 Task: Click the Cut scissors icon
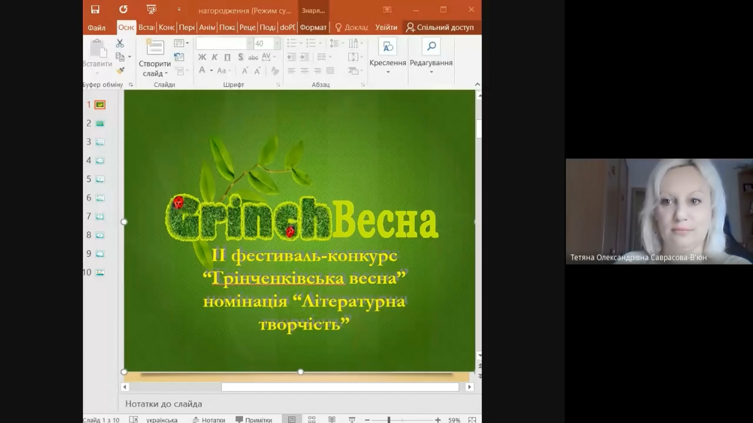[120, 43]
